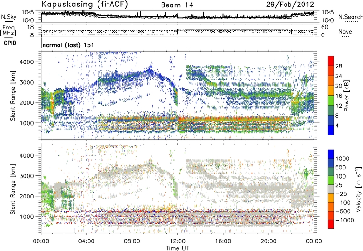The image size is (363, 251).
Task: Click the velocity colorbar gray segment
Action: (x=331, y=189)
